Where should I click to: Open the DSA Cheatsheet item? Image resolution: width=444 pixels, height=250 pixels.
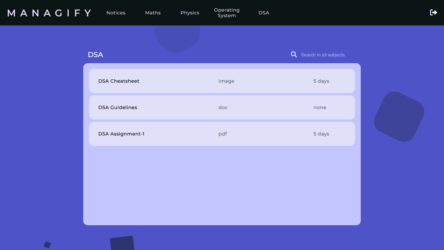tap(222, 81)
